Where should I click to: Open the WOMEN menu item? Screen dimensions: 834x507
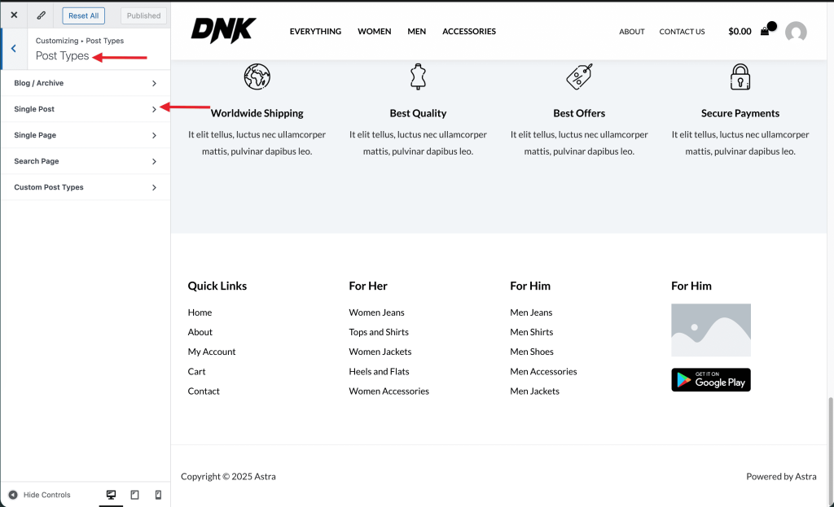(x=374, y=31)
